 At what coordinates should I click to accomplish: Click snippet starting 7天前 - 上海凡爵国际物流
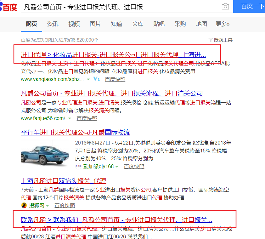click(125, 194)
